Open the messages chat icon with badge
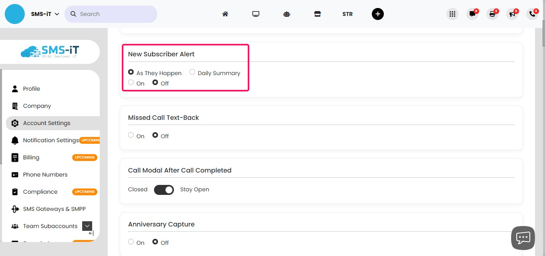545x256 pixels. 472,14
